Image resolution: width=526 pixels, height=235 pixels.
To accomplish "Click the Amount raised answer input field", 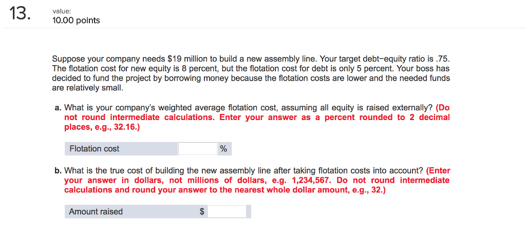I will (x=227, y=211).
